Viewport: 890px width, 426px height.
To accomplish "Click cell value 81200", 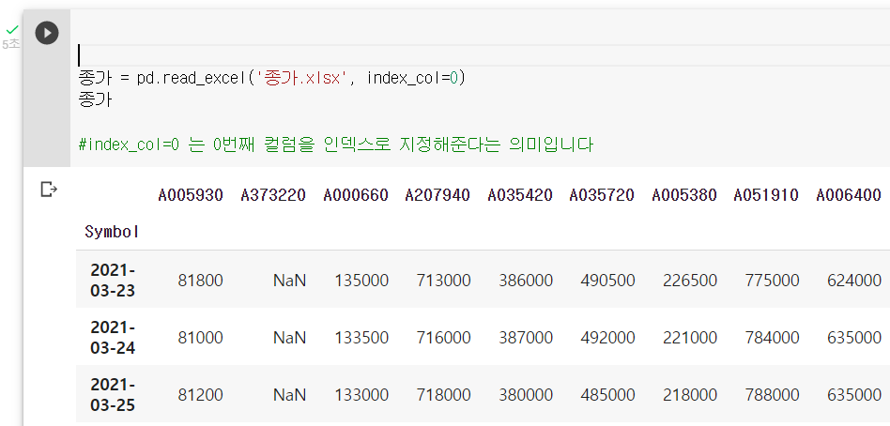I will (200, 395).
